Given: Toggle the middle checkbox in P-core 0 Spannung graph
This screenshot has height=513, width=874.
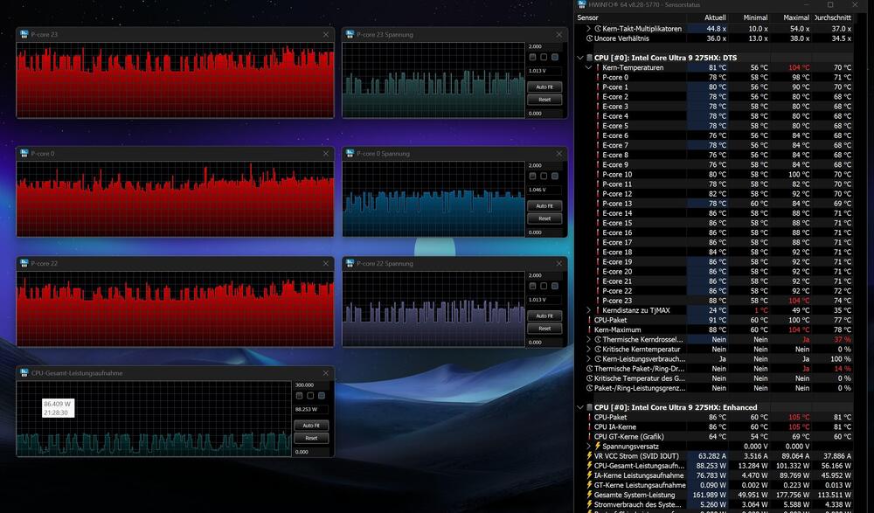Looking at the screenshot, I should (x=544, y=177).
